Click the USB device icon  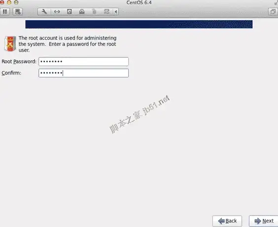94,12
